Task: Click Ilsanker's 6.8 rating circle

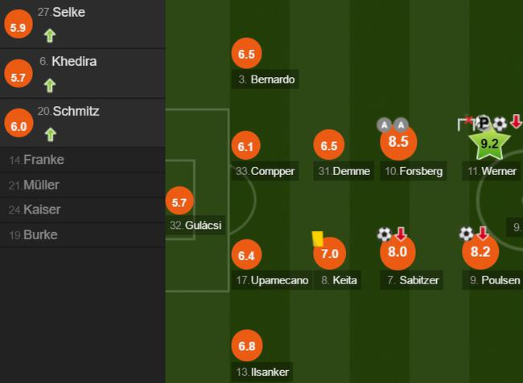Action: (x=246, y=347)
